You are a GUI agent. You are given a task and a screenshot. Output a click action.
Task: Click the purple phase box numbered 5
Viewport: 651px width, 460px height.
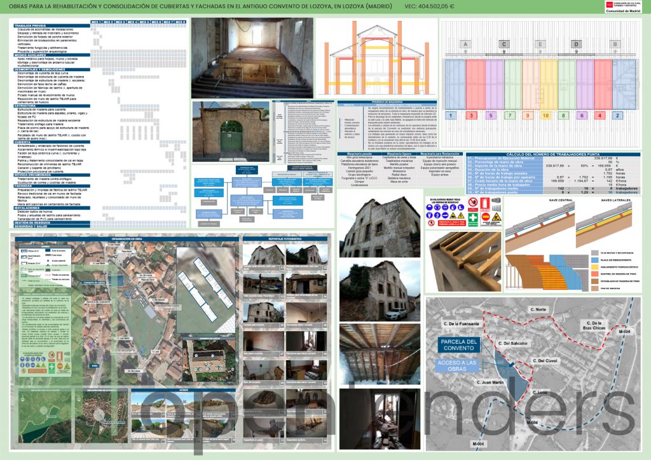pyautogui.click(x=491, y=116)
